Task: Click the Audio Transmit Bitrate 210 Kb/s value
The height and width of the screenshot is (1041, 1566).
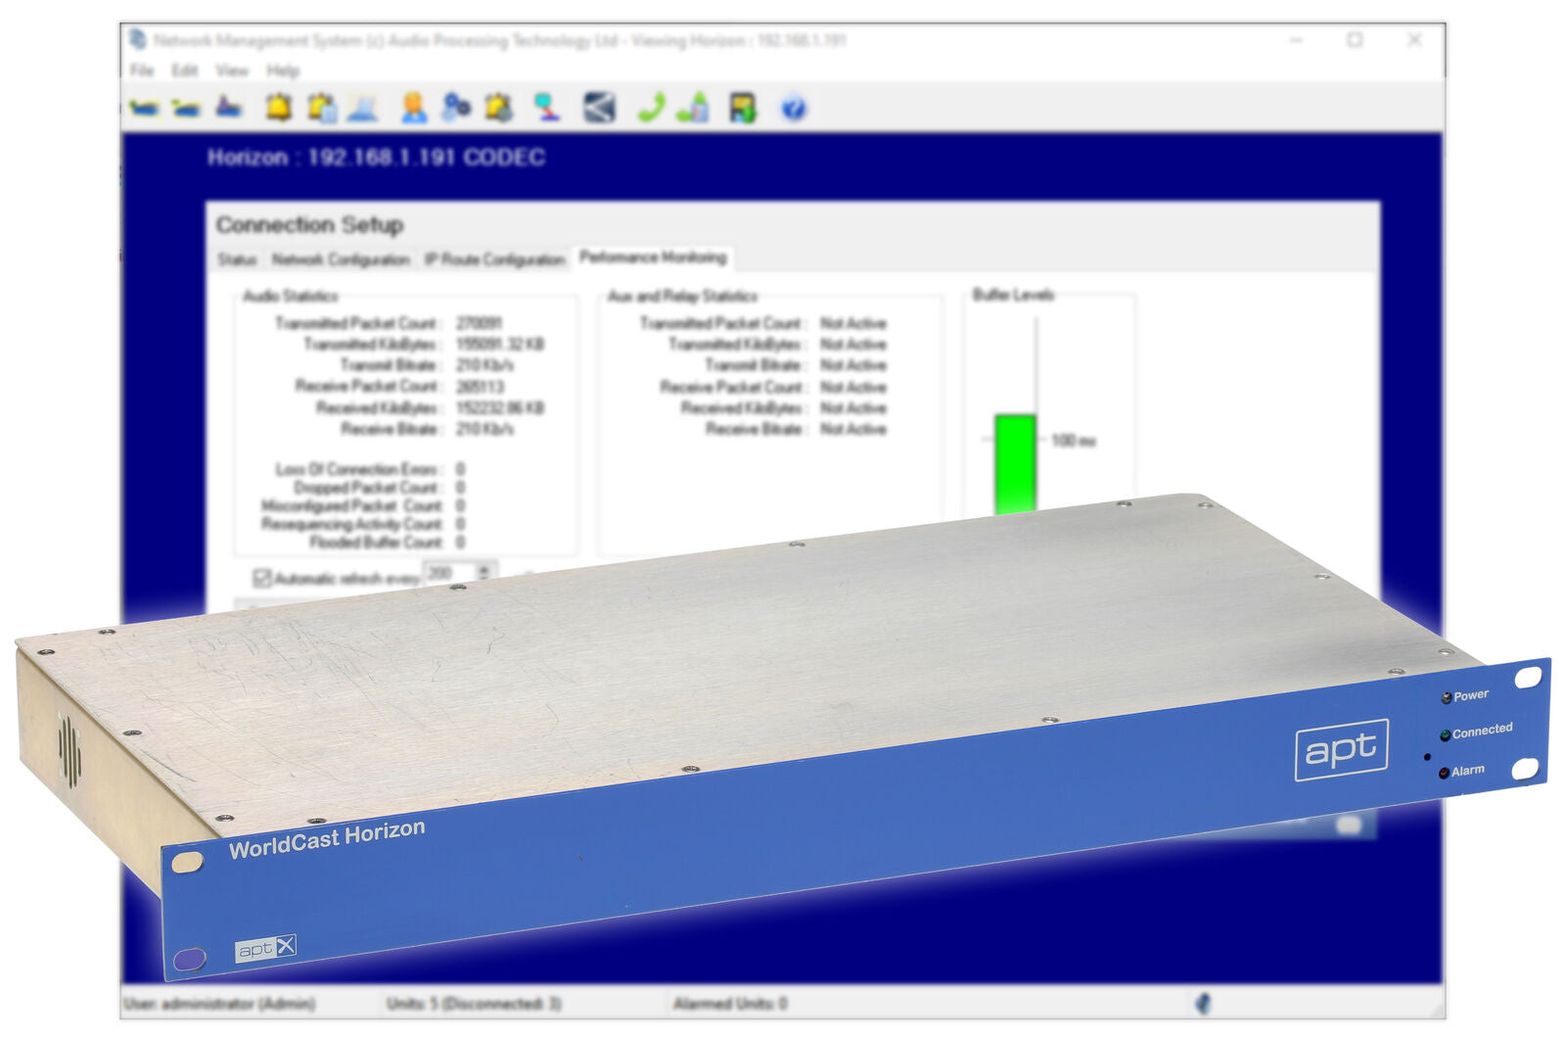Action: click(485, 365)
